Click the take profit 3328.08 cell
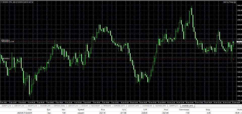The width and height of the screenshot is (242, 114). tap(144, 113)
